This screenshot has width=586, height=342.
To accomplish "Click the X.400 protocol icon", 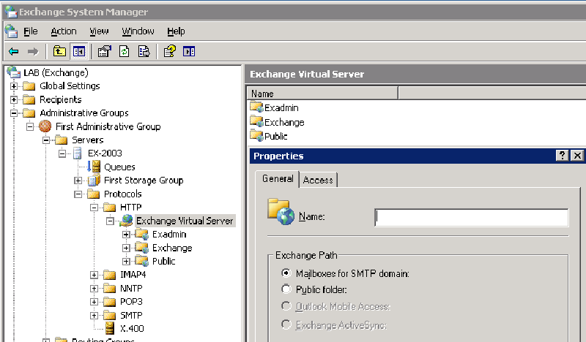I will point(109,328).
